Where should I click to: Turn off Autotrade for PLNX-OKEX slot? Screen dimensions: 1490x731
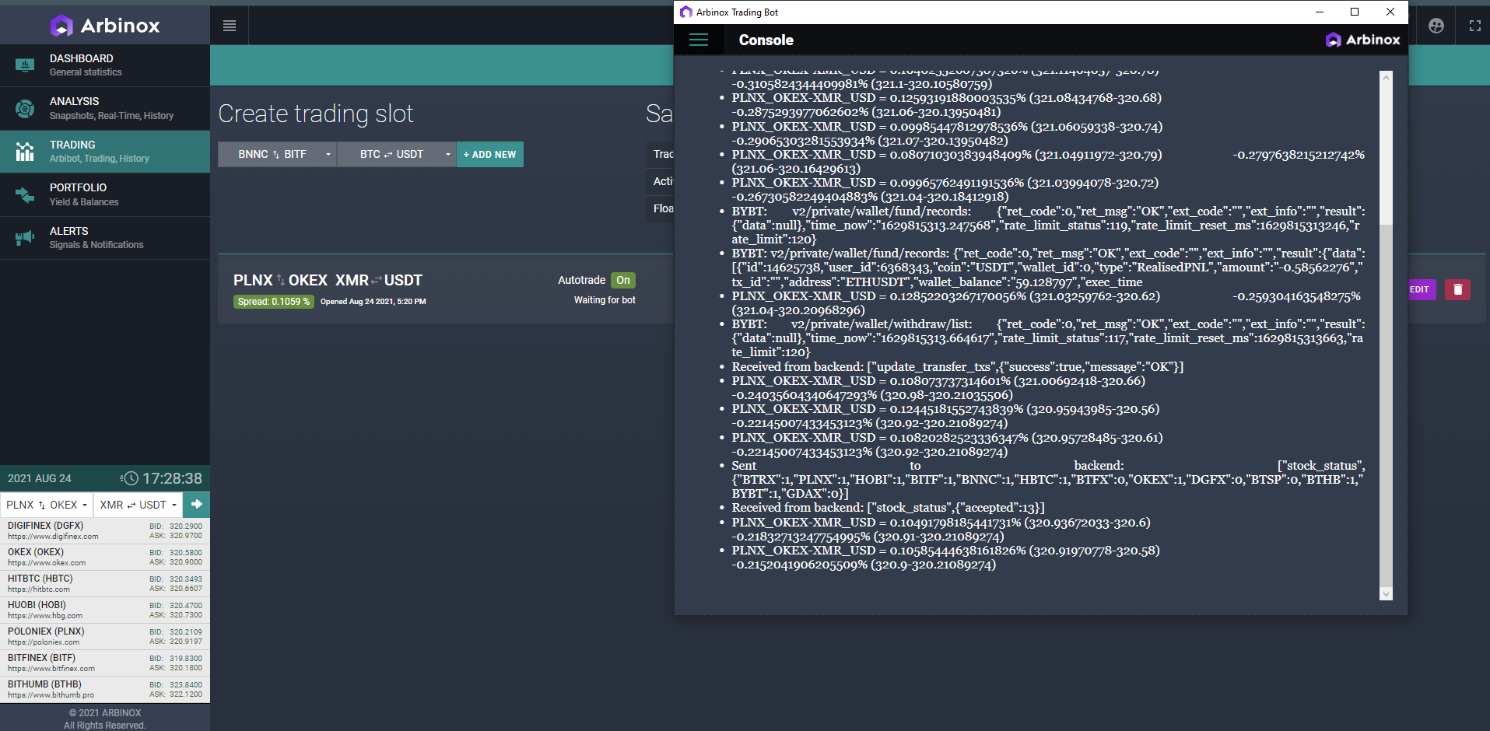[622, 280]
